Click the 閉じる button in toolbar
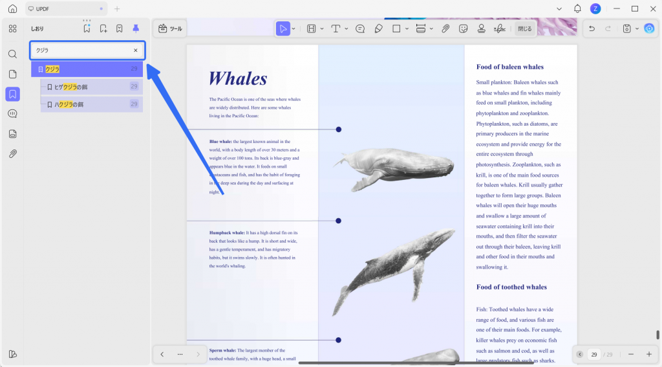The height and width of the screenshot is (367, 662). pos(525,28)
